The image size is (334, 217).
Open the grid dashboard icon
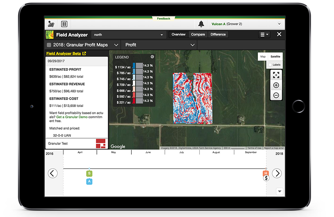coord(64,24)
